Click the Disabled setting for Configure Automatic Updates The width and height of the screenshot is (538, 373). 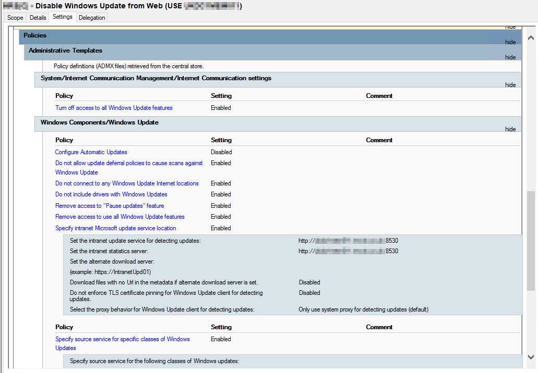221,152
